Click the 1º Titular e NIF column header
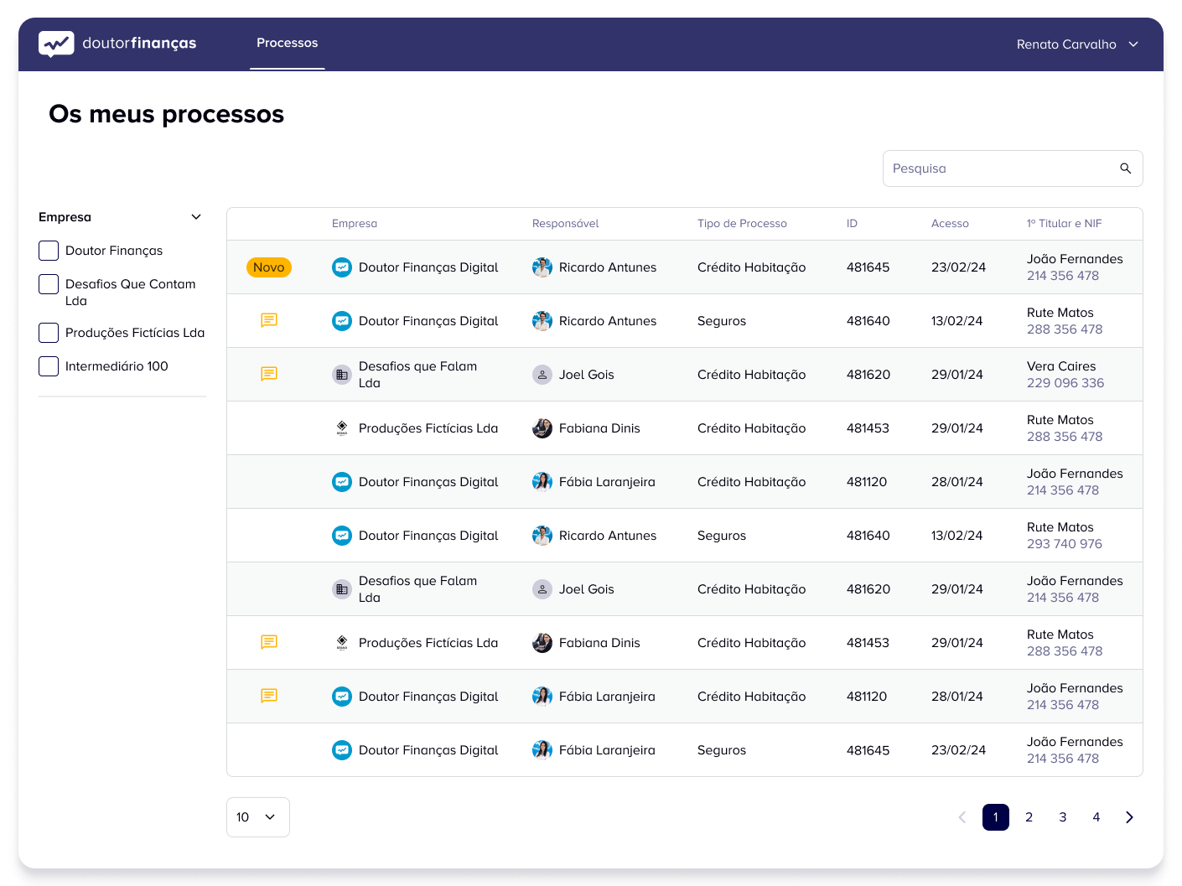Viewport: 1182px width, 886px height. (x=1064, y=224)
